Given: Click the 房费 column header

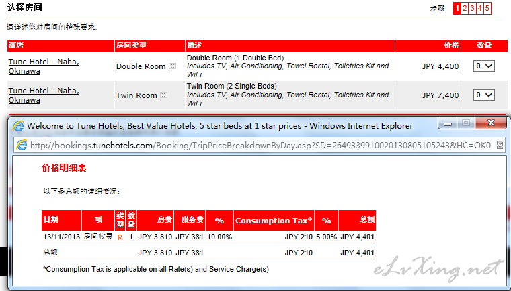Looking at the screenshot, I should point(155,221).
